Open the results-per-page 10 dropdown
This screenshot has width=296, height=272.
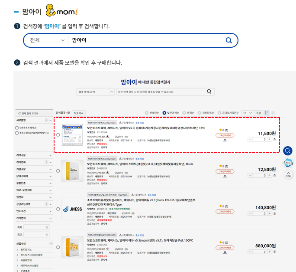pyautogui.click(x=248, y=113)
